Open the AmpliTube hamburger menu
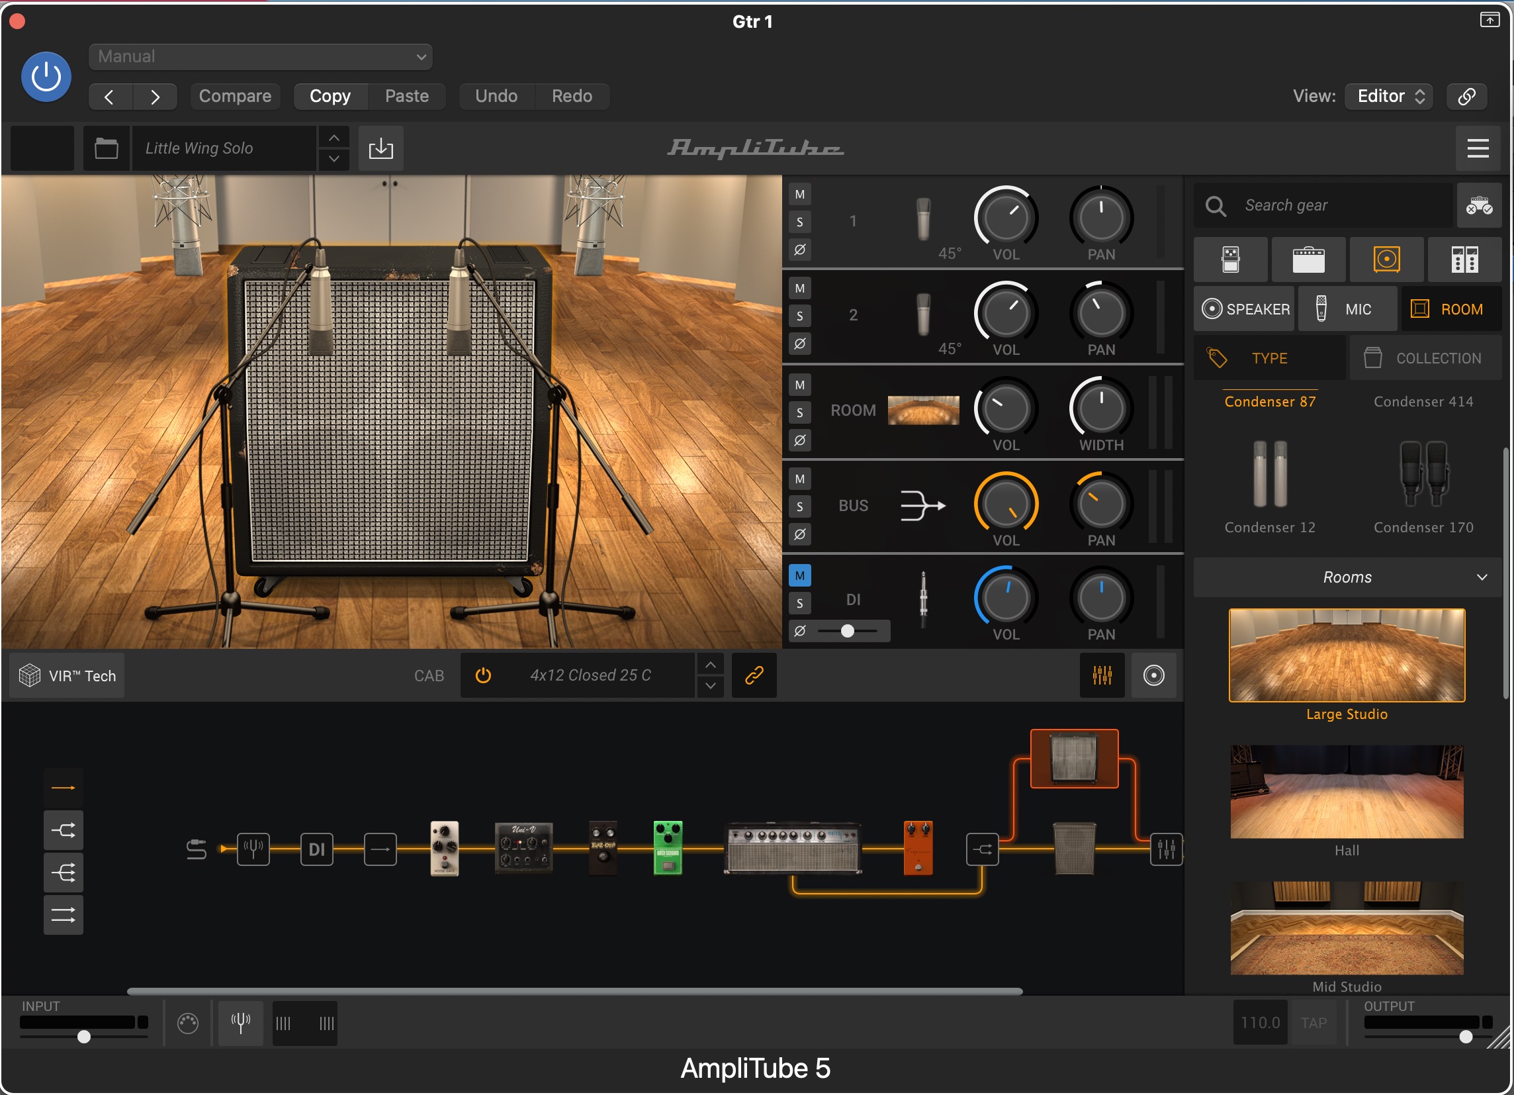 pyautogui.click(x=1478, y=148)
